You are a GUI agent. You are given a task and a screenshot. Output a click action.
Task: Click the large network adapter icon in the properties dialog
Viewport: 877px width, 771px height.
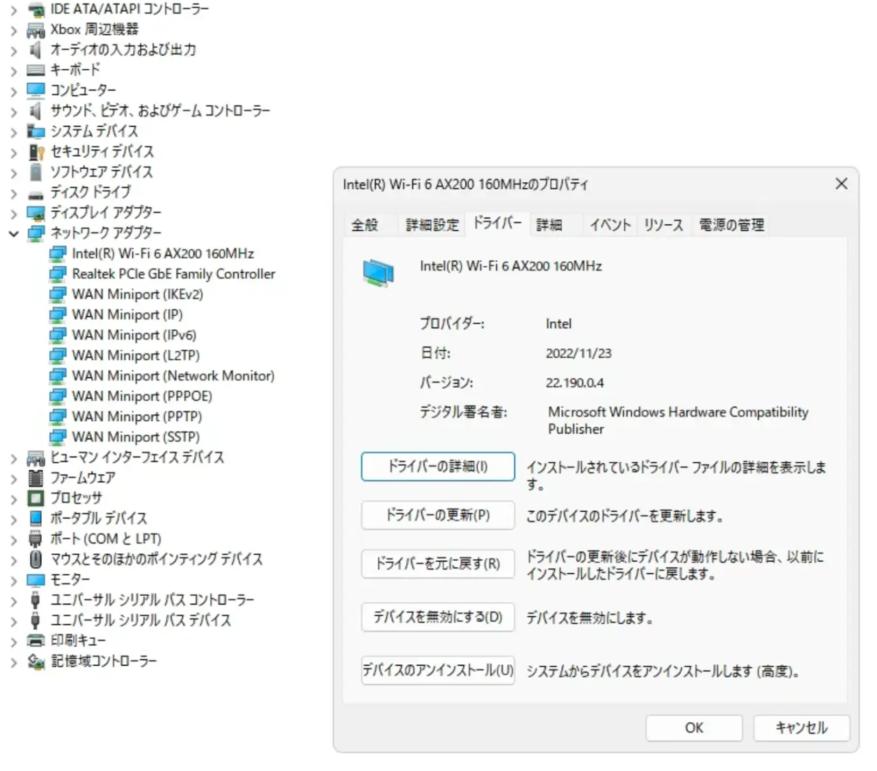378,273
